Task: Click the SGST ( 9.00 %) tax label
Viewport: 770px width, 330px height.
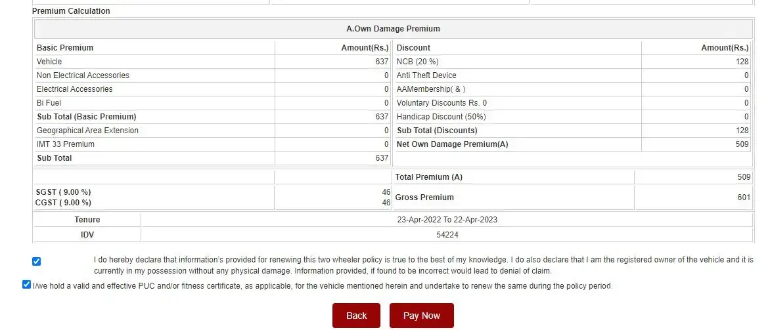Action: click(x=64, y=192)
